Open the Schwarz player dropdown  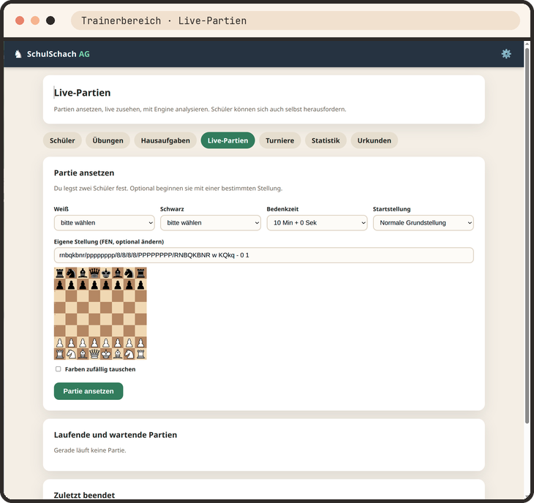(x=211, y=222)
